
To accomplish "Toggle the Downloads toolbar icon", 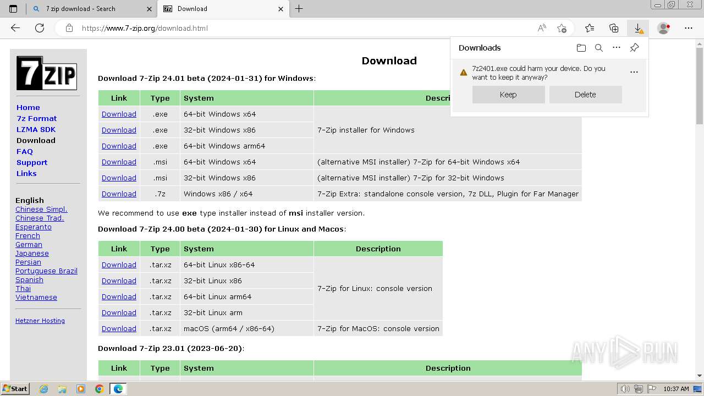I will point(638,28).
